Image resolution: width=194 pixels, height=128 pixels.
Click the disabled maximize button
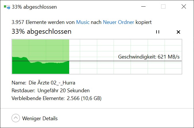pos(163,7)
